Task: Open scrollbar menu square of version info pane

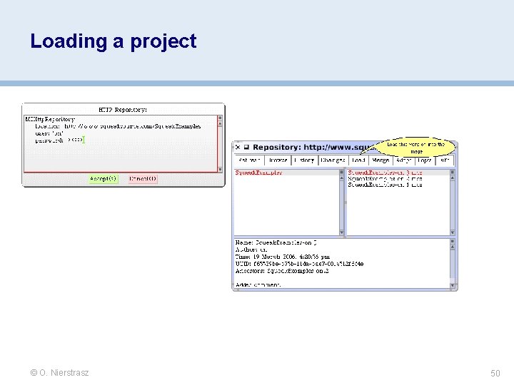Action: click(453, 242)
